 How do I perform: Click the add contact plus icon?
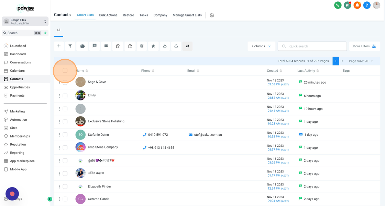(59, 46)
